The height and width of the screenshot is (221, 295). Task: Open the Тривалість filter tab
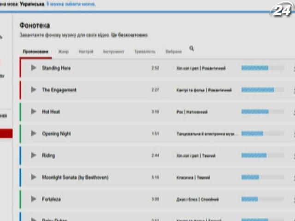[145, 52]
